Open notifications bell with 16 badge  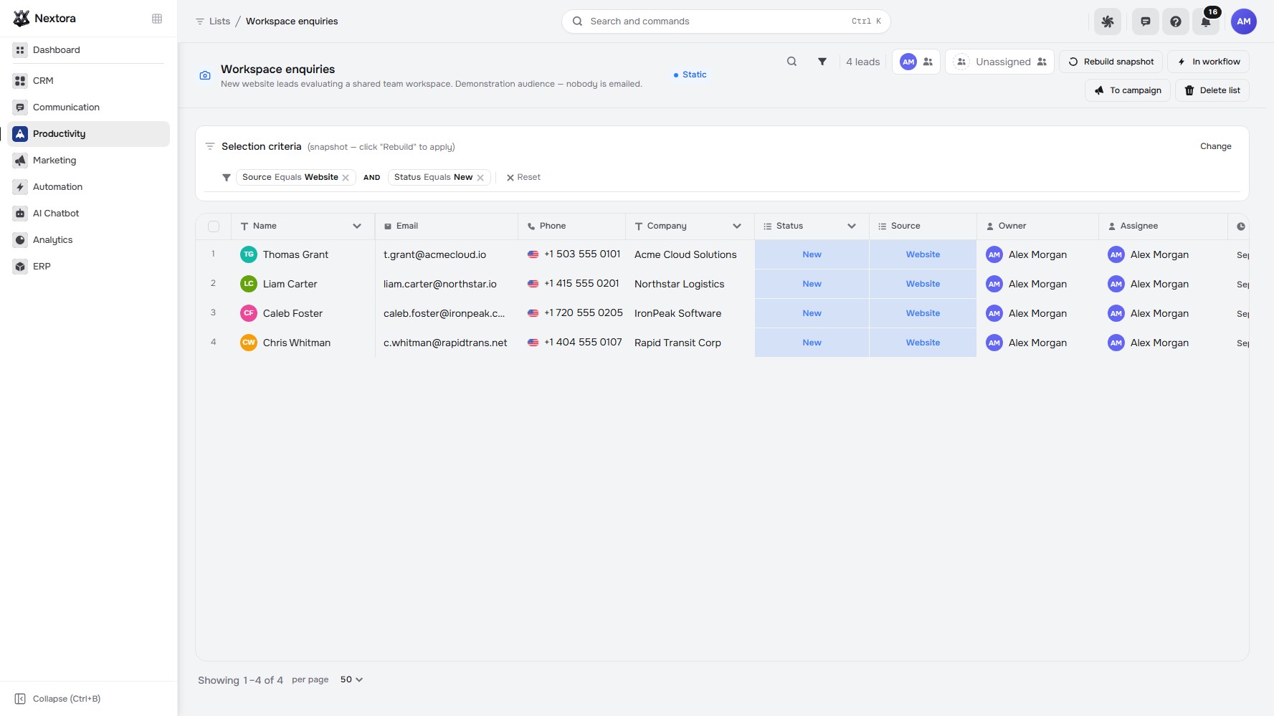pos(1207,22)
